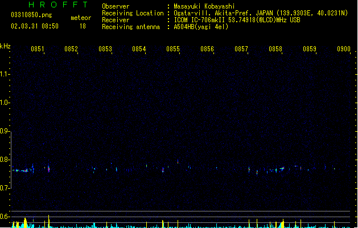Screen dimensions: 358x228
Task: Click the date stamp 02.03.31 08:50
Action: pyautogui.click(x=35, y=26)
